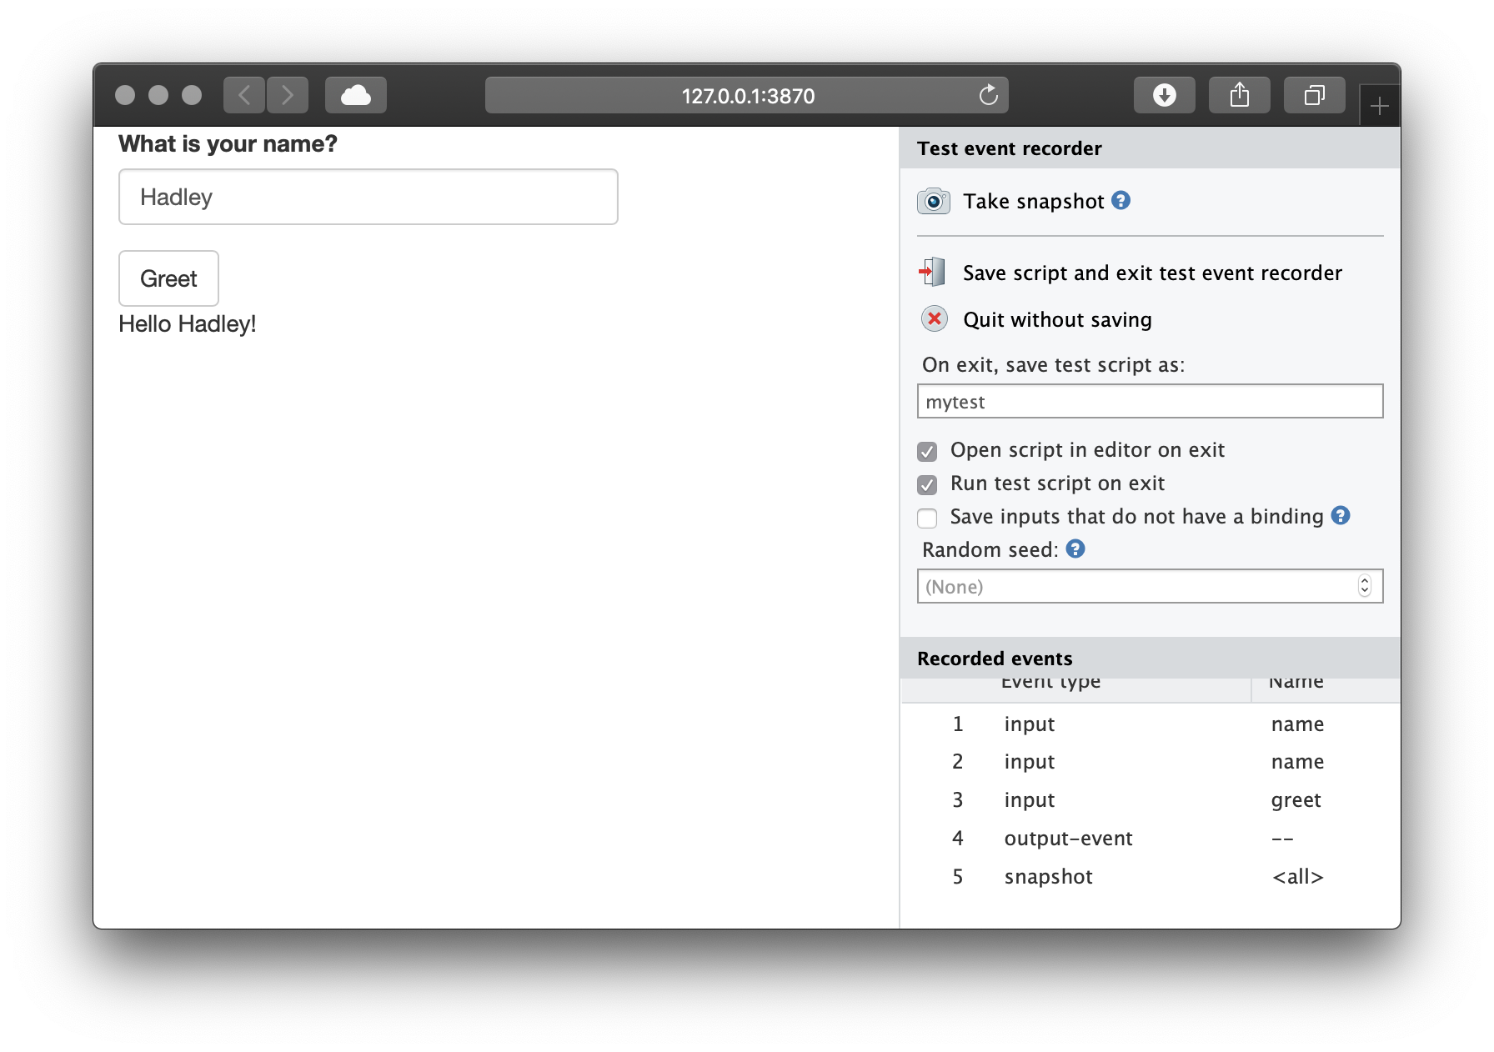Open help for saving unbound inputs
Screen dimensions: 1494x1052
tap(1341, 515)
